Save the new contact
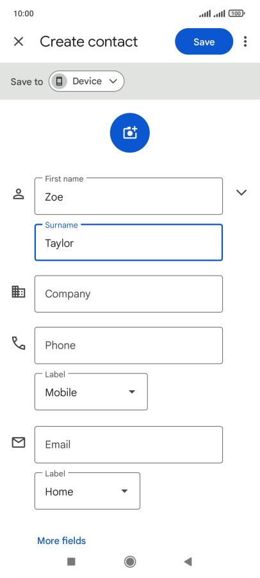The image size is (260, 578). pos(204,42)
